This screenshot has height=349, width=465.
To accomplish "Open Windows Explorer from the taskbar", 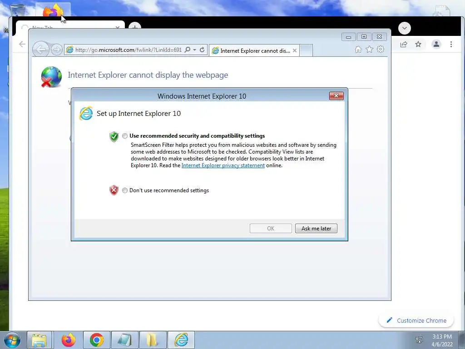I will 40,340.
